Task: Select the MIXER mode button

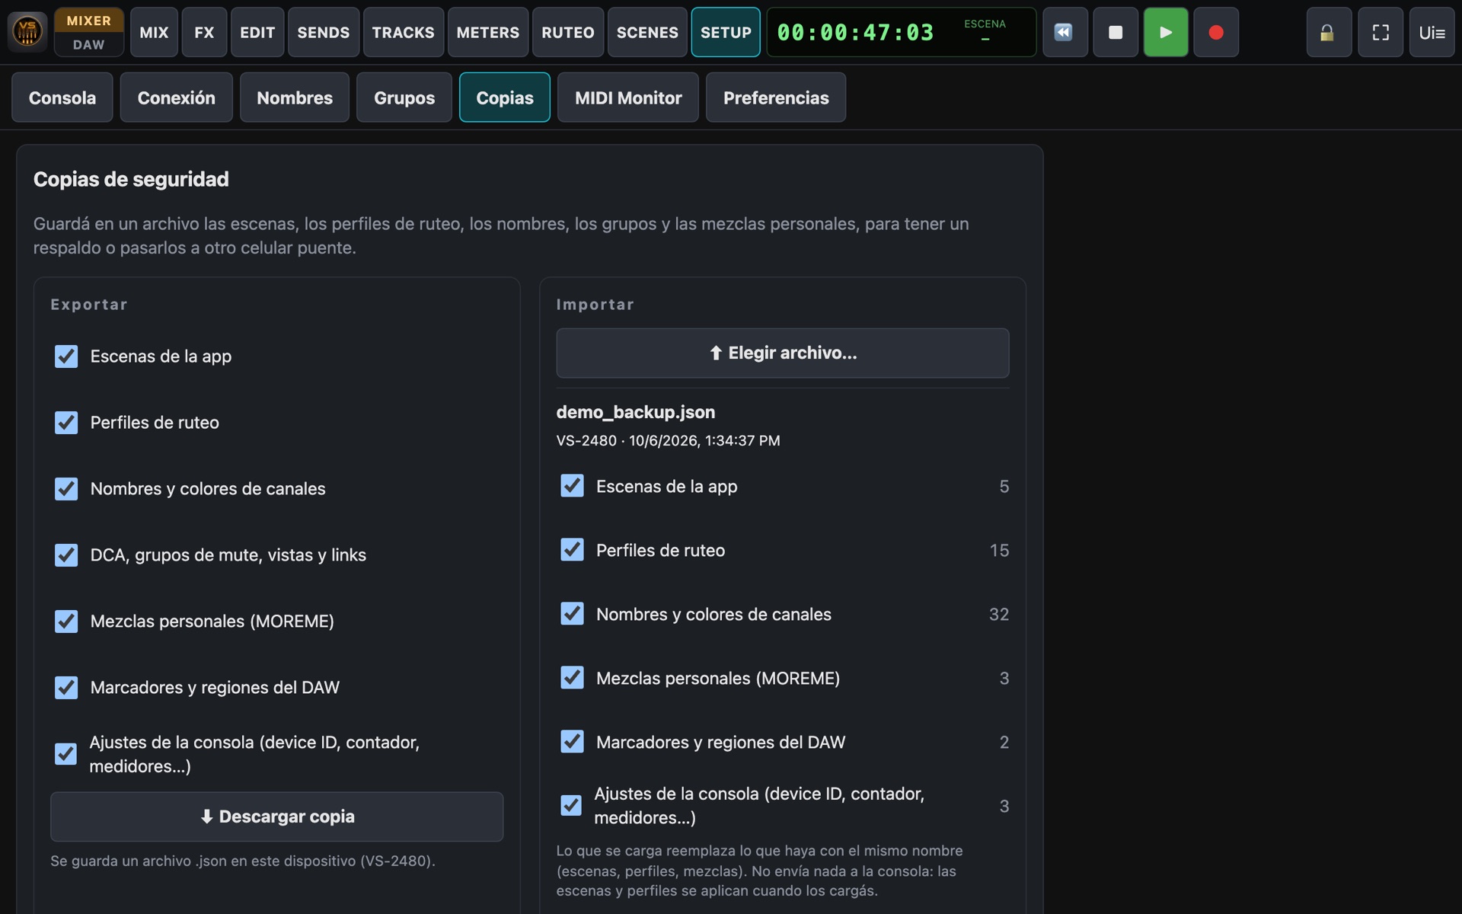Action: [x=89, y=21]
